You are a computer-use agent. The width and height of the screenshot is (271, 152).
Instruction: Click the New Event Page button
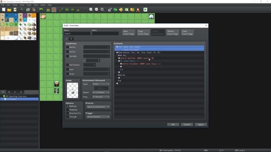click(129, 33)
